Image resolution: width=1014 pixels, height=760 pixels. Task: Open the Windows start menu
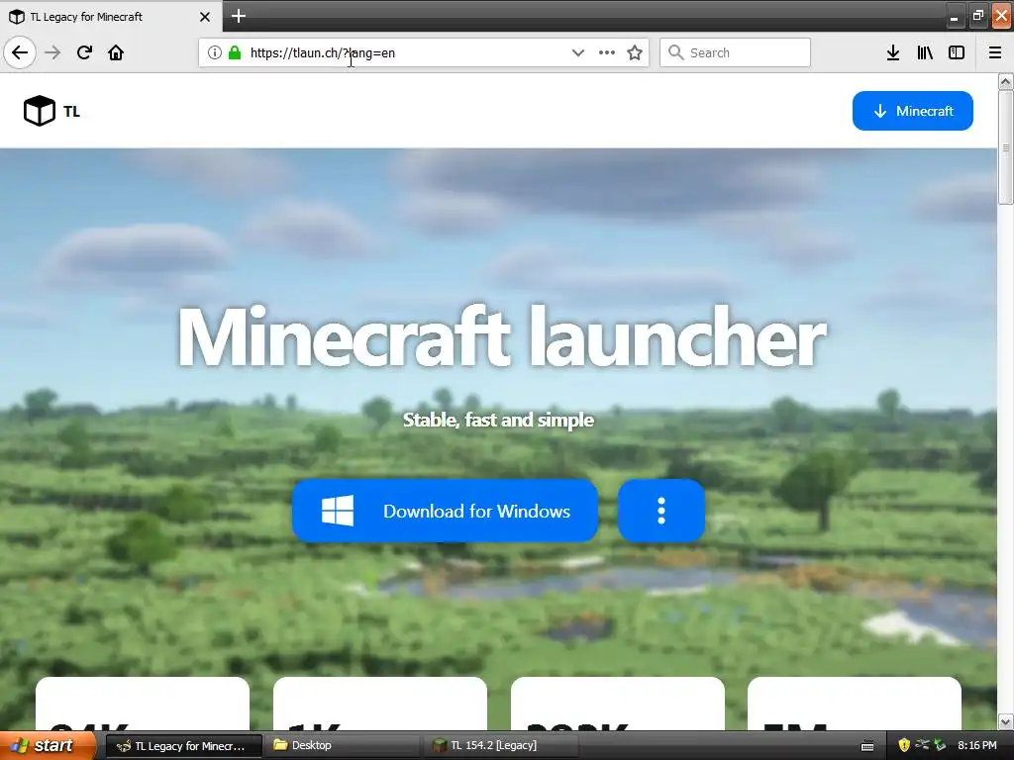[48, 745]
